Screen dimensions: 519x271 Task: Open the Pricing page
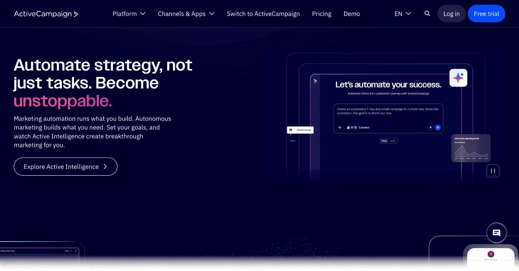point(321,14)
